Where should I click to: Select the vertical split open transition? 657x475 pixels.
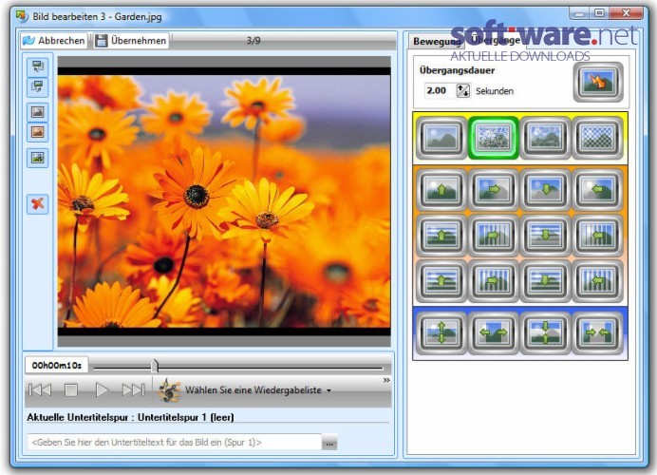441,333
